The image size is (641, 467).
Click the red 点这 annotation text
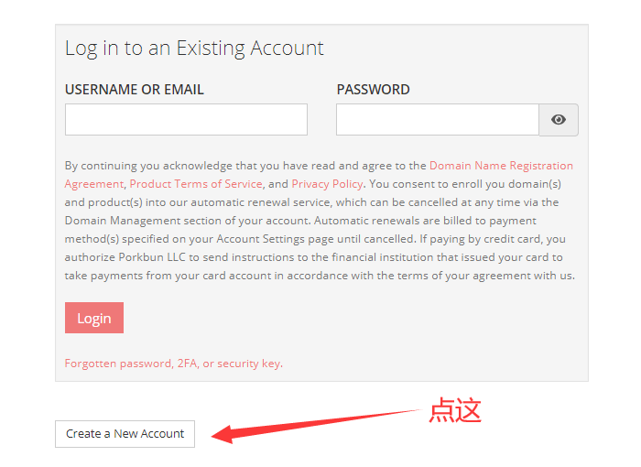(455, 410)
